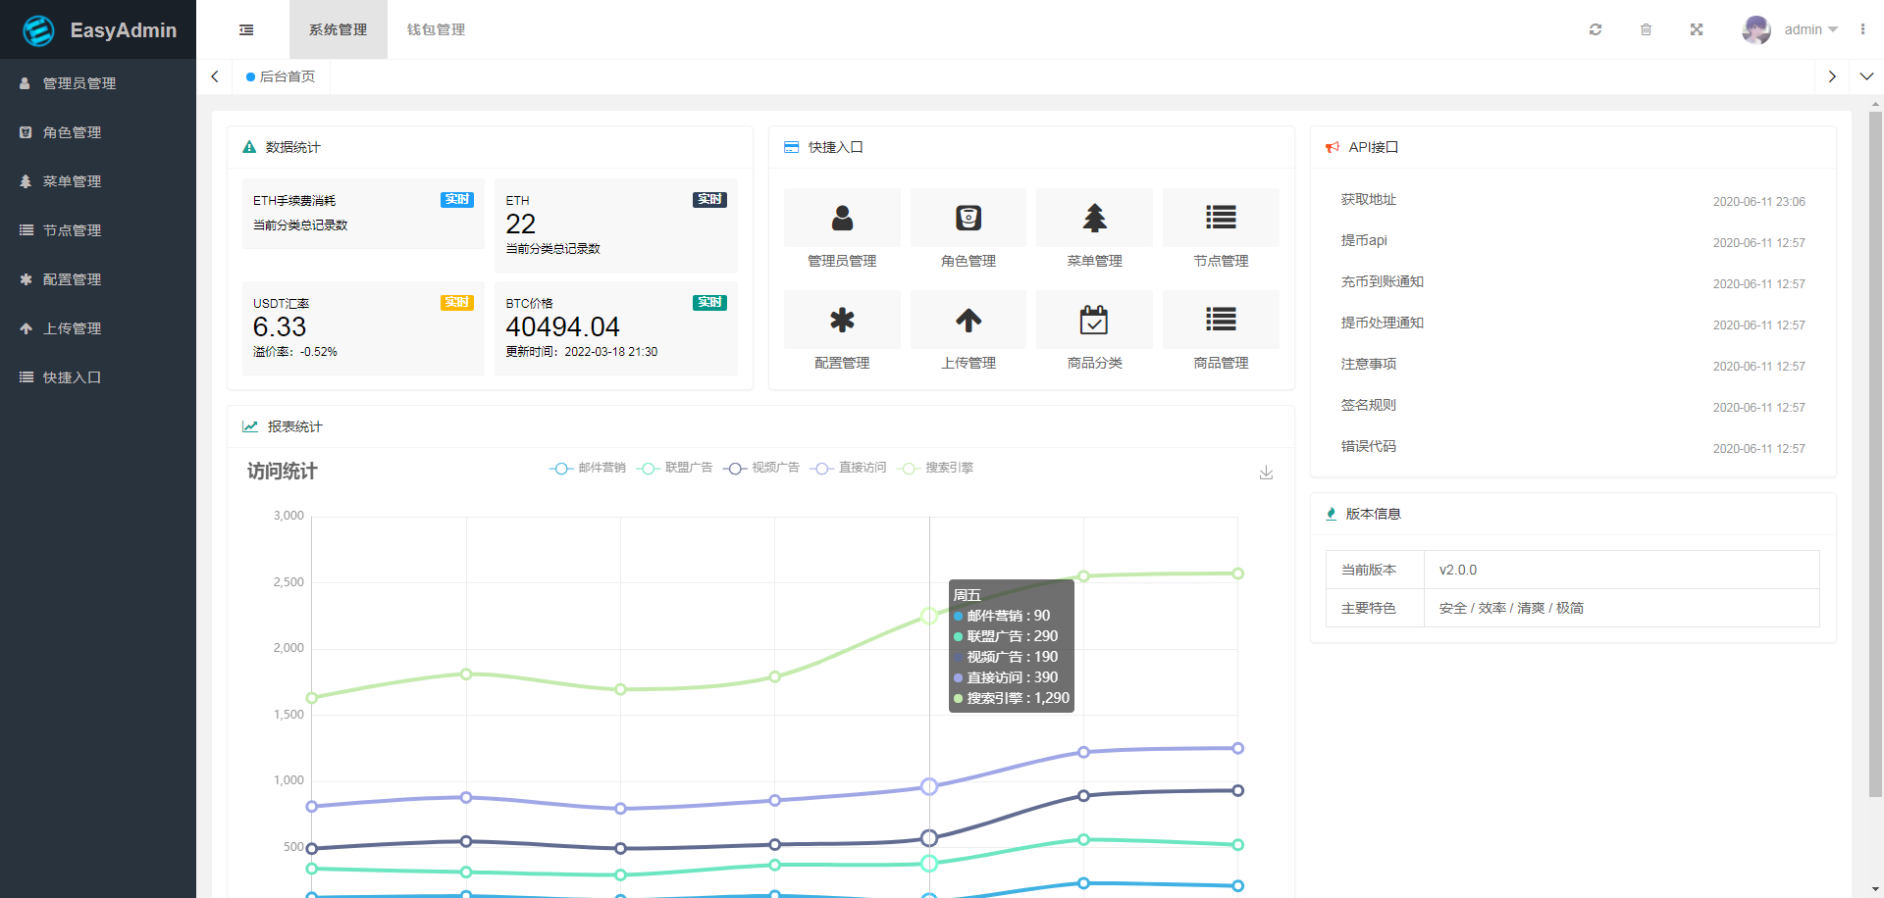This screenshot has width=1884, height=898.
Task: Click the 版本信息 panel flame icon
Action: (1332, 514)
